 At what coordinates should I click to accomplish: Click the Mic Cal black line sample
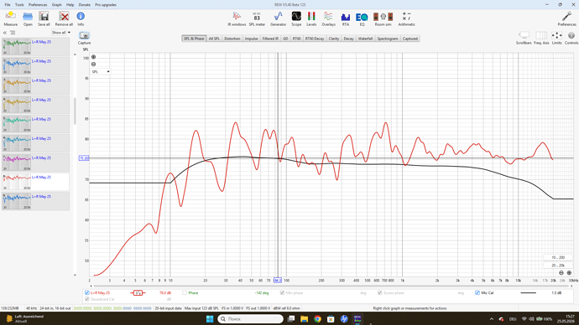[x=528, y=292]
